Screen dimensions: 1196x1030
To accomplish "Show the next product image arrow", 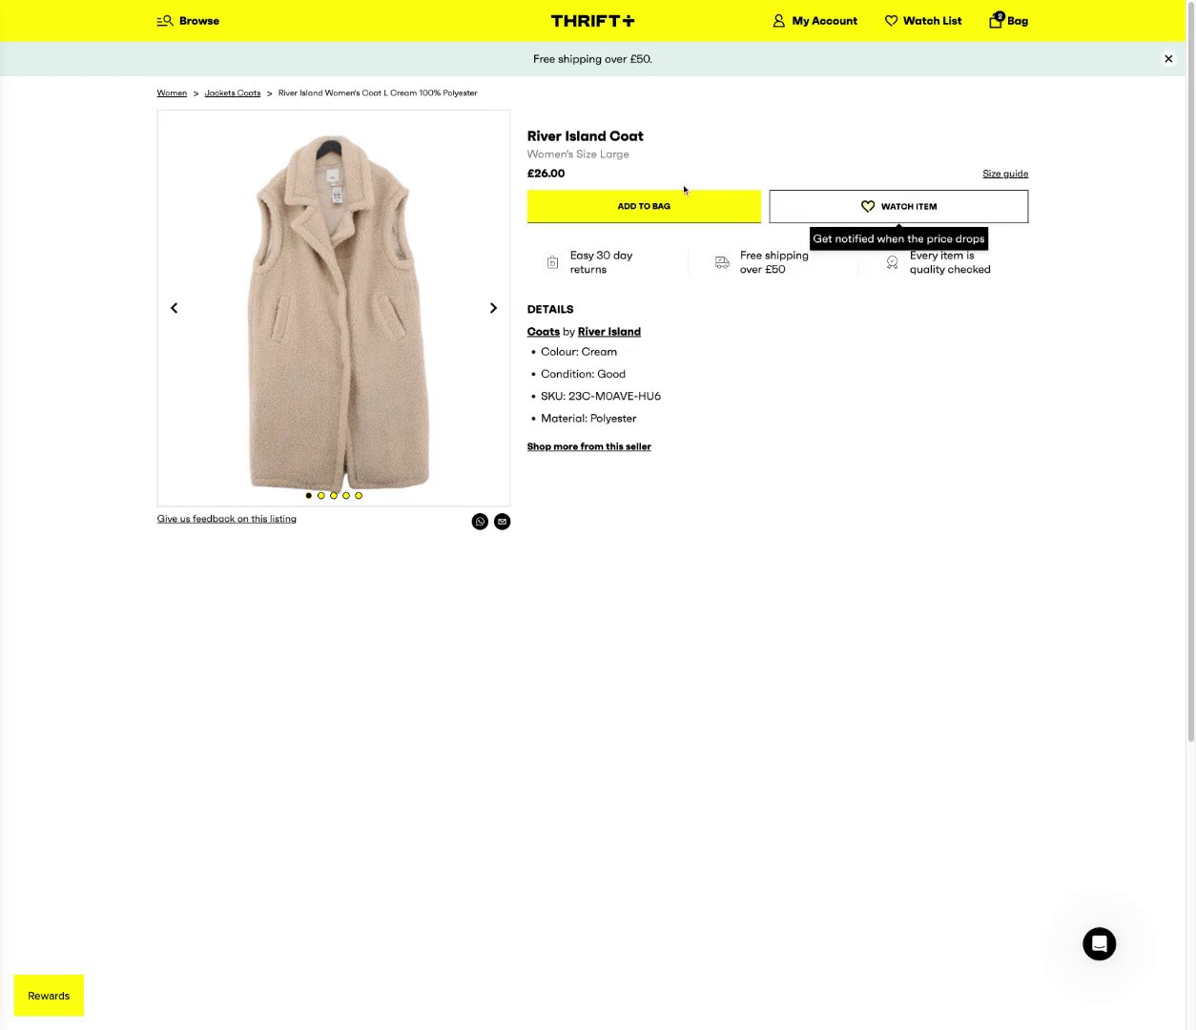I will point(493,308).
